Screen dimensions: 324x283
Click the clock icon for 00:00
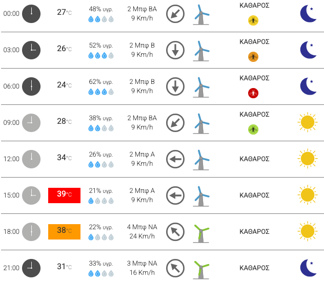coord(31,14)
